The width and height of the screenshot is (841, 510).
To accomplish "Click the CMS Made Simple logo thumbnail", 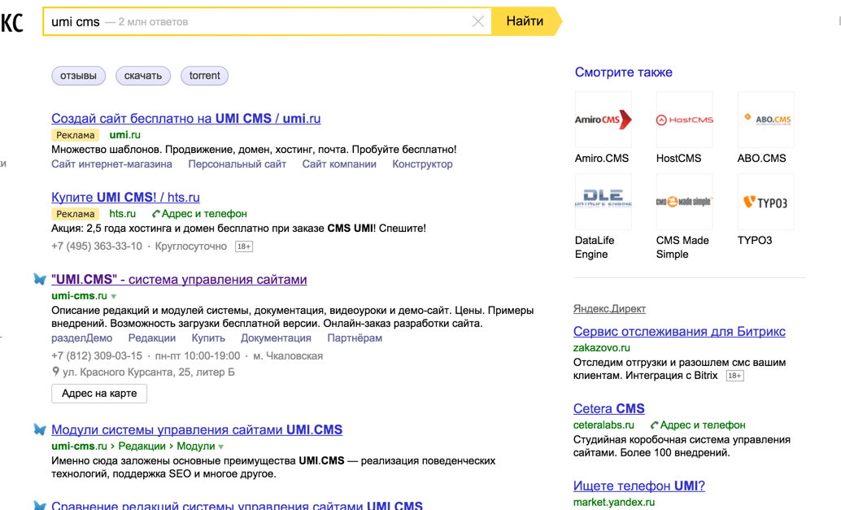I will point(685,202).
